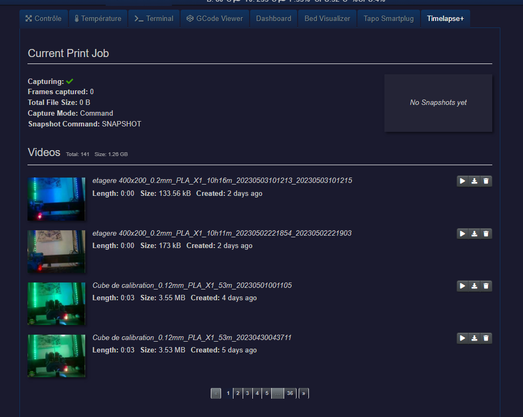Download the etagere 10h11m timelapse
Screen dimensions: 523x417
point(474,233)
